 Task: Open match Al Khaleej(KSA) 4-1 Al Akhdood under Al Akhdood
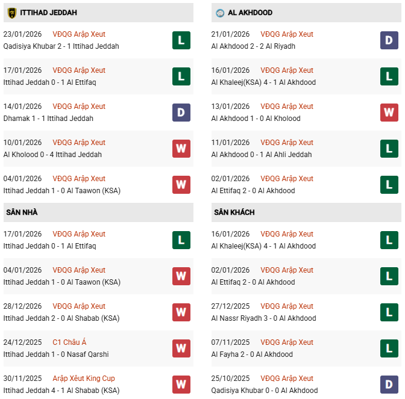(x=263, y=82)
